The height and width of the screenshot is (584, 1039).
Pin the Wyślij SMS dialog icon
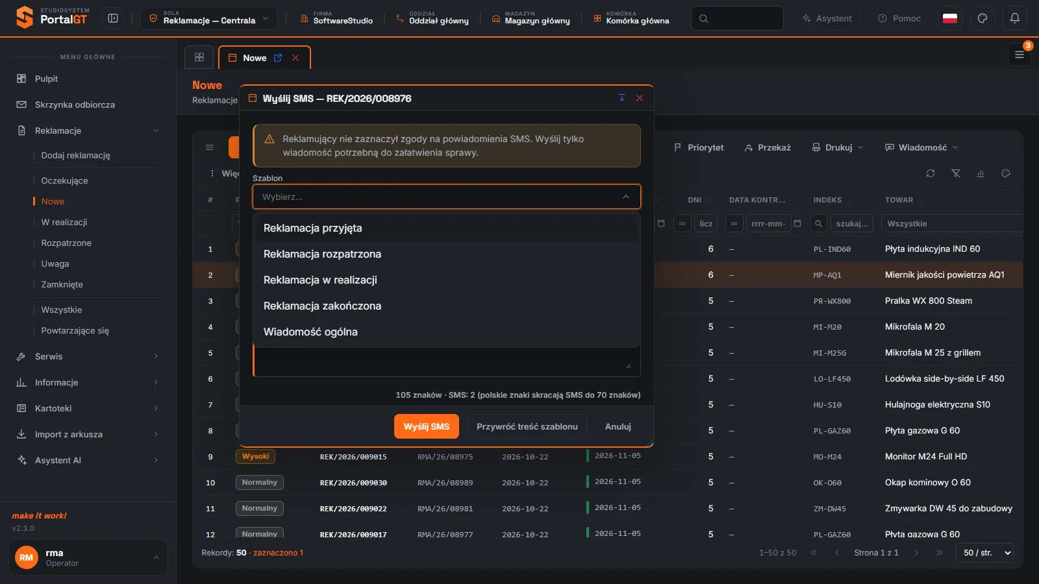tap(622, 98)
